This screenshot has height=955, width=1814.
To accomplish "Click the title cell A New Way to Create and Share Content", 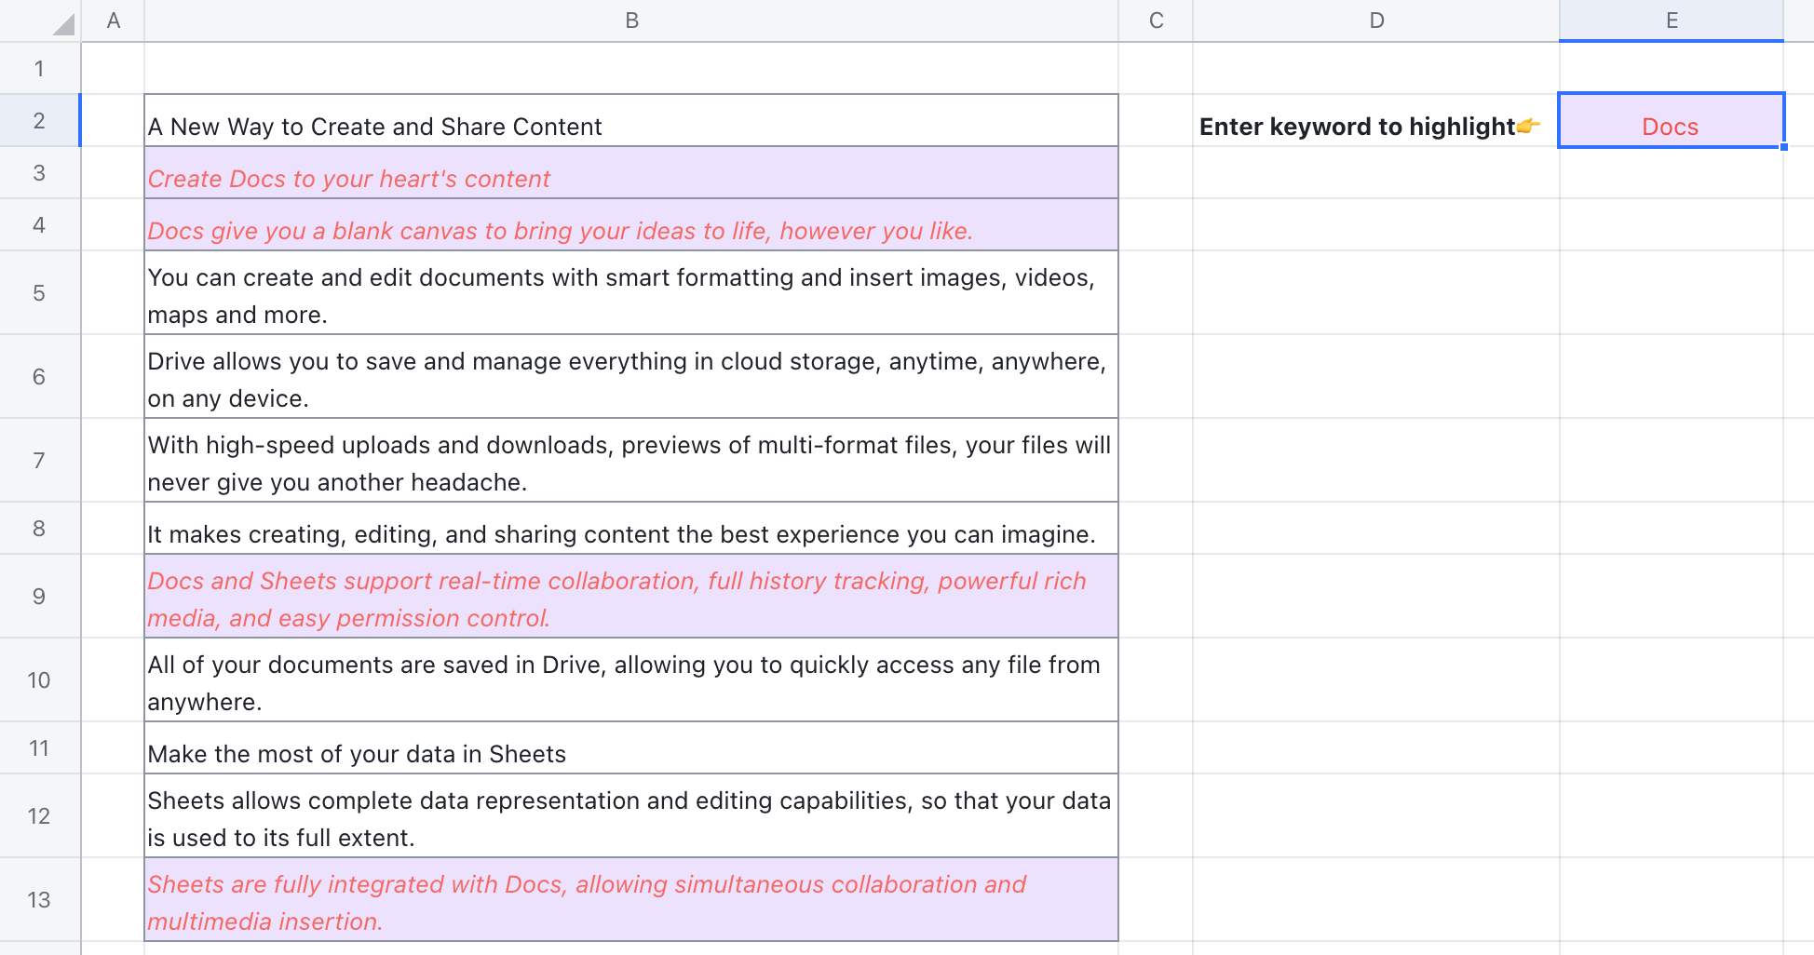I will [x=631, y=126].
